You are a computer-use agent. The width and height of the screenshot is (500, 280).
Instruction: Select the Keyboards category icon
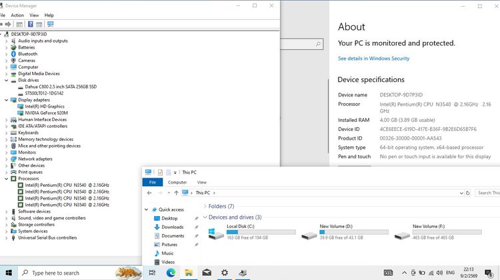[x=13, y=132]
